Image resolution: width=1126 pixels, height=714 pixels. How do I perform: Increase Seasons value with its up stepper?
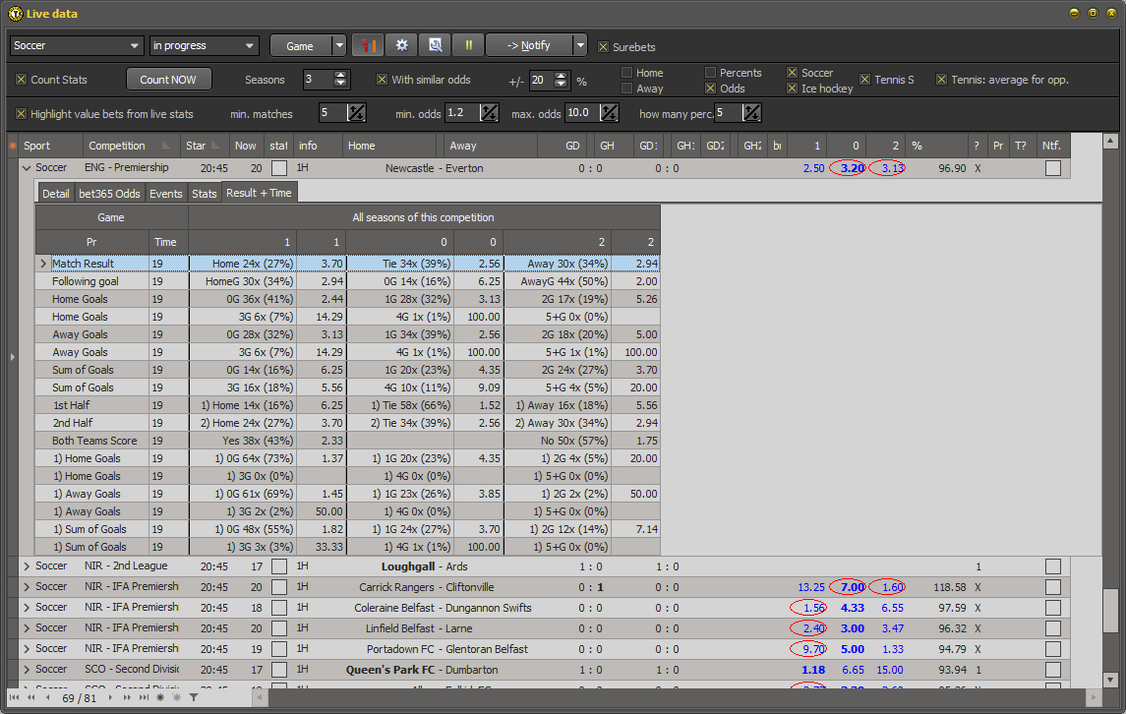click(x=341, y=75)
